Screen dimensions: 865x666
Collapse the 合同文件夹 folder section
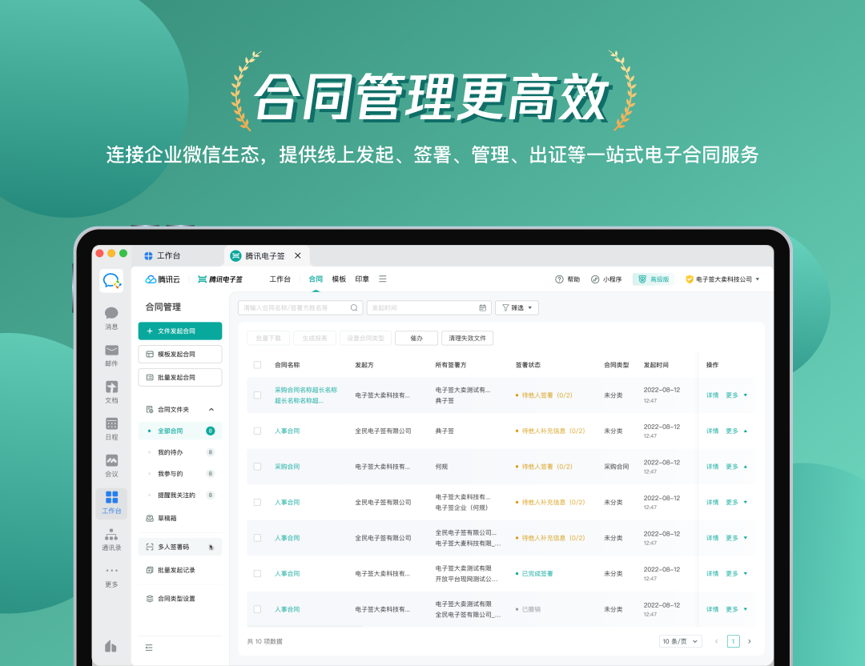point(211,410)
